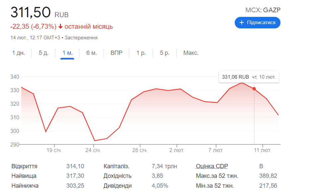Open the Застереження disclaimer link

[x=81, y=38]
